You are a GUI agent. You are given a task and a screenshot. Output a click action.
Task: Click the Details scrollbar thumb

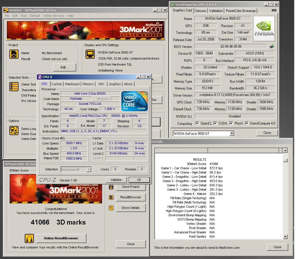tap(285, 160)
